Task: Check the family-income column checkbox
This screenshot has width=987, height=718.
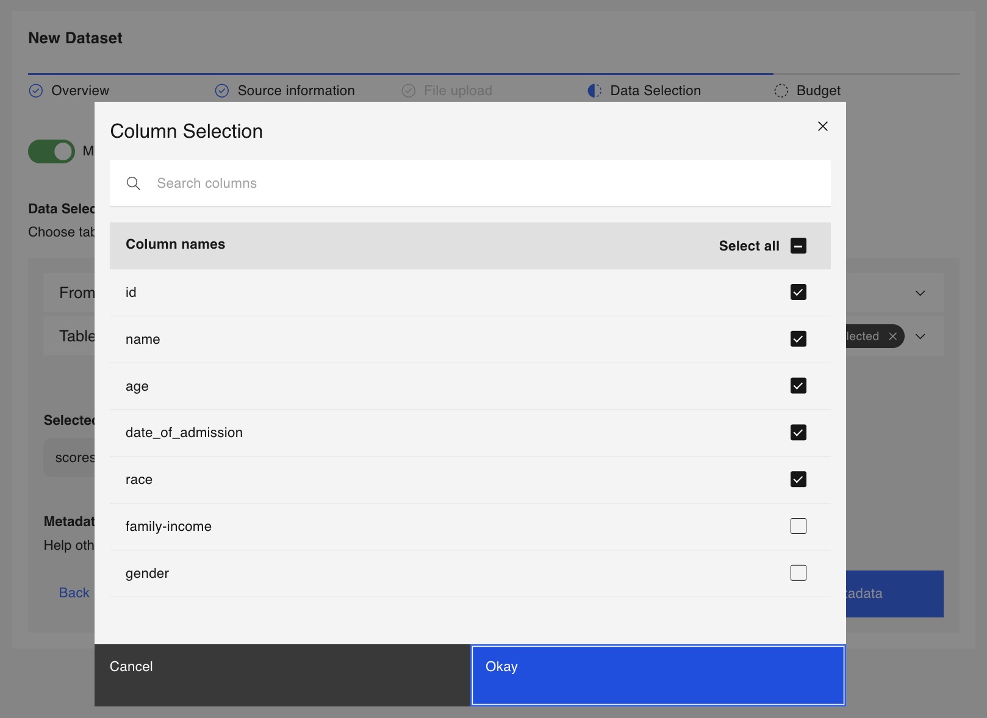Action: (x=799, y=526)
